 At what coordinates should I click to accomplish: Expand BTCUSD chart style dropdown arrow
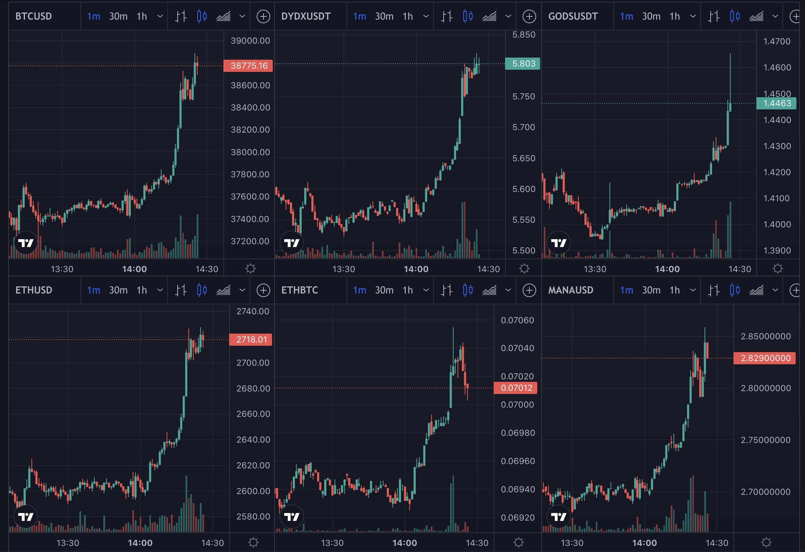[242, 16]
